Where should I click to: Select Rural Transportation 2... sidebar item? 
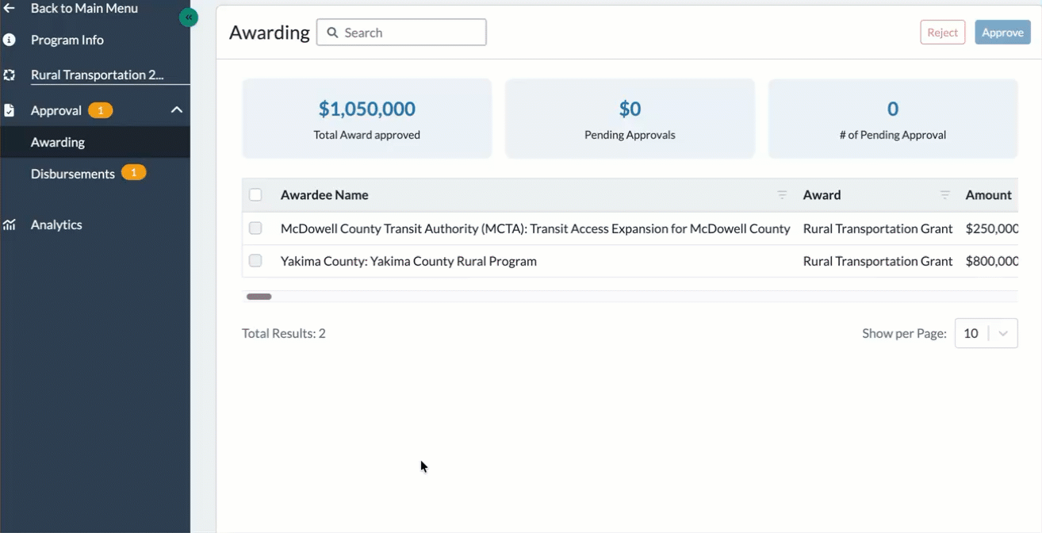tap(97, 75)
